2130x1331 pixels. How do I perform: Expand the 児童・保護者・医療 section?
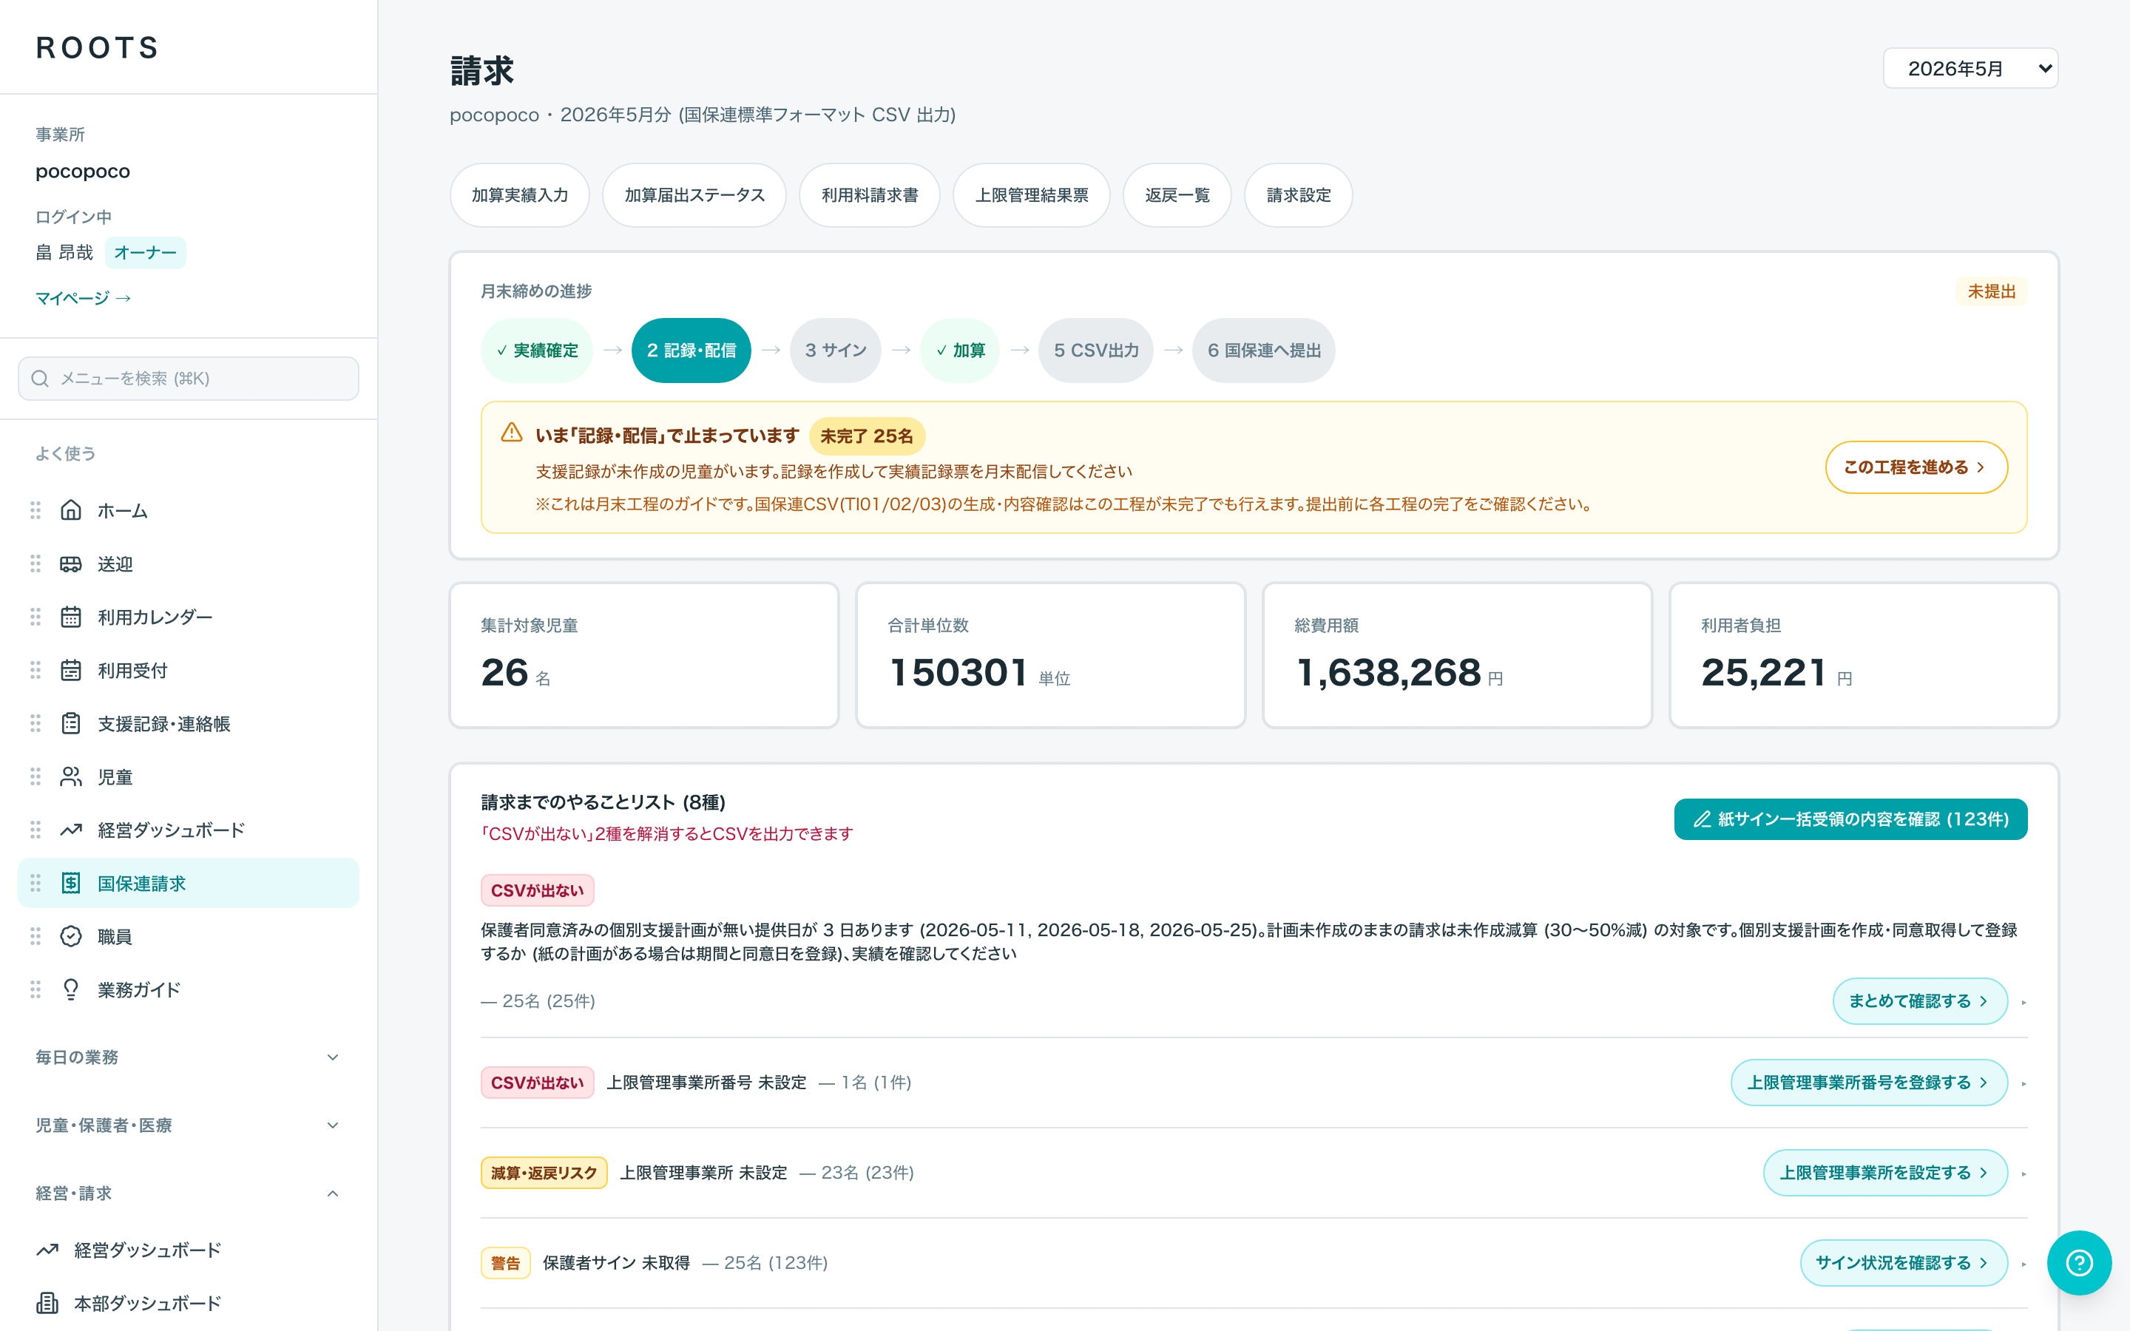coord(187,1125)
